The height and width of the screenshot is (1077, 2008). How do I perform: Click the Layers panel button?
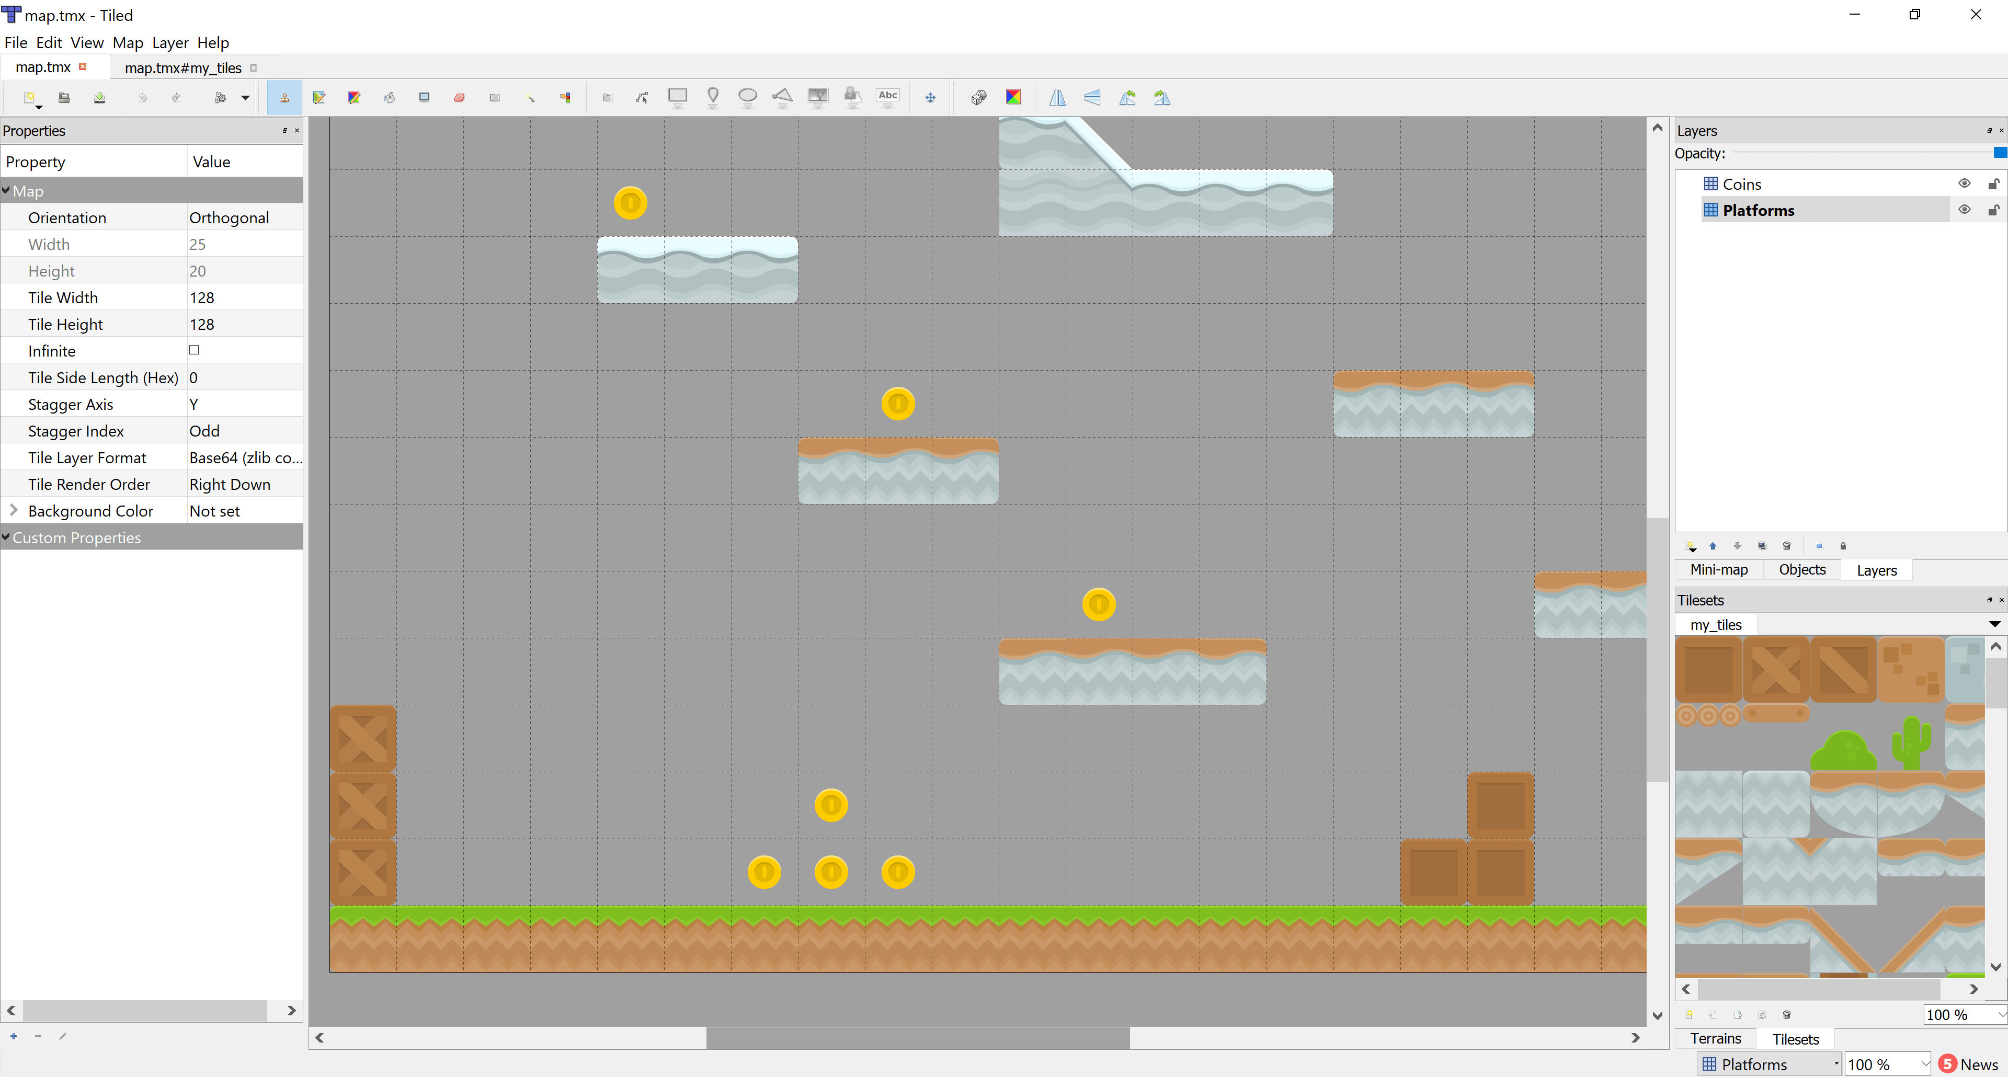[x=1878, y=570]
